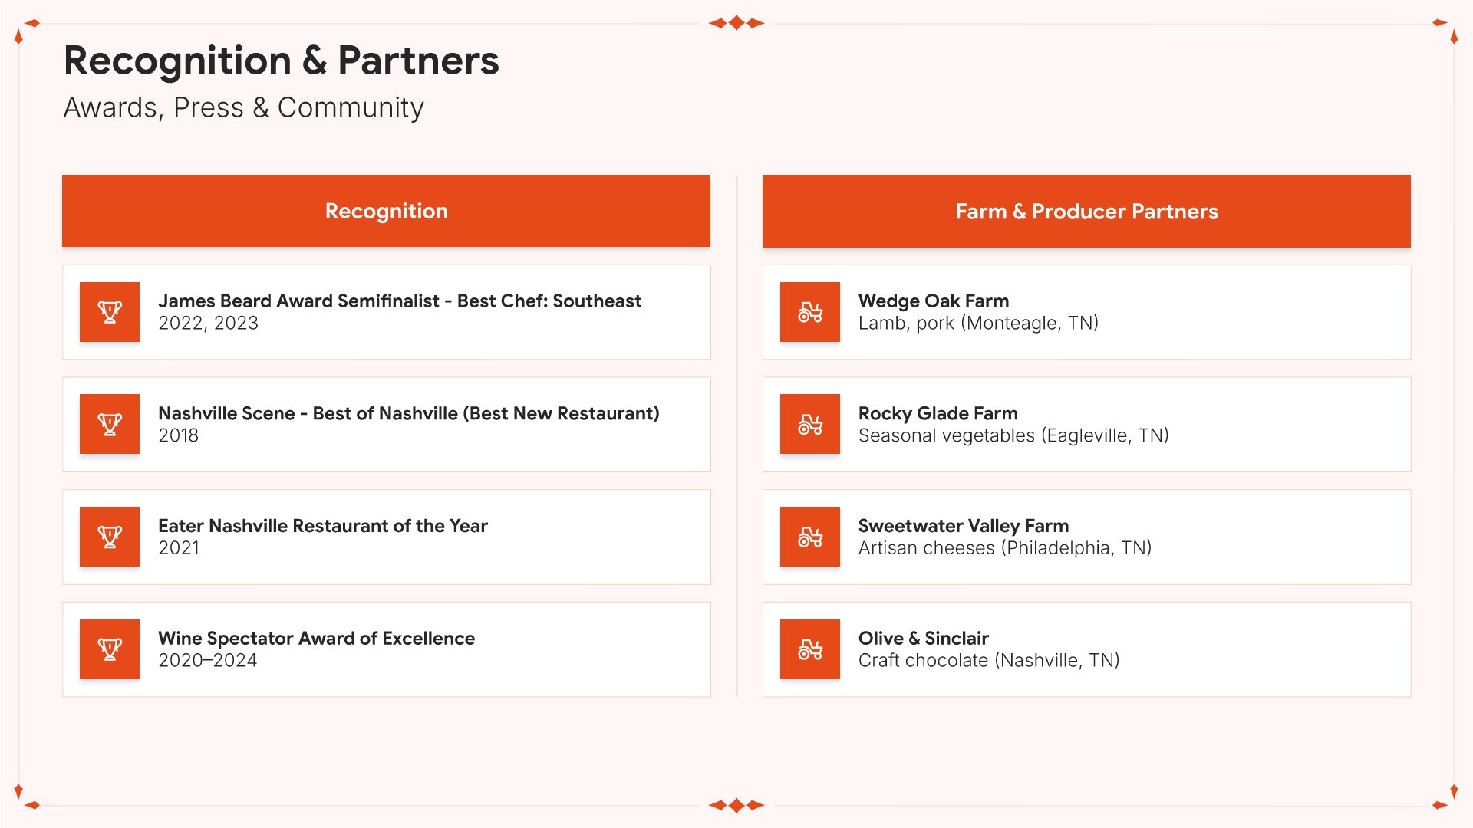Click the Recognition & Partners slide title
Image resolution: width=1473 pixels, height=828 pixels.
(281, 61)
